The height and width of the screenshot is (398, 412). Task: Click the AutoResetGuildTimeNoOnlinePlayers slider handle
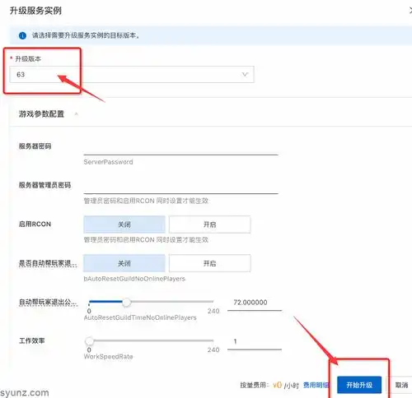point(126,302)
